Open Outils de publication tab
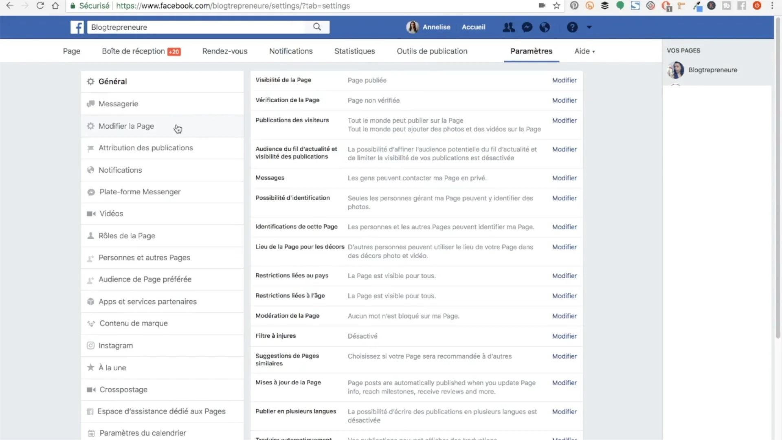Screen dimensions: 782x440 [x=432, y=51]
